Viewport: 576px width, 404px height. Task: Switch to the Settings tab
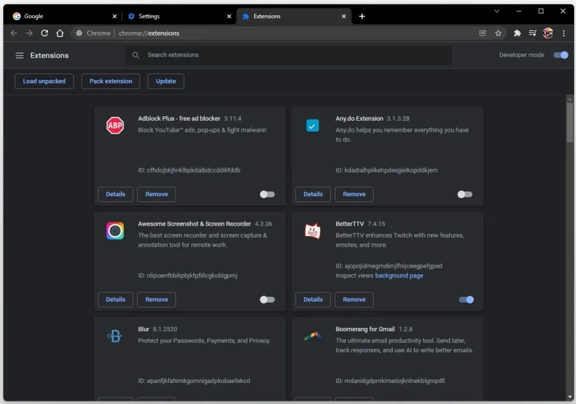179,16
